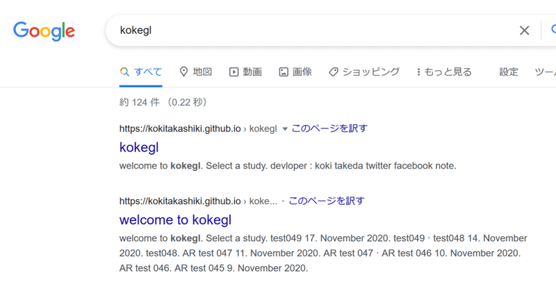The image size is (556, 291).
Task: Click このページを訳す on second result
Action: coord(326,201)
